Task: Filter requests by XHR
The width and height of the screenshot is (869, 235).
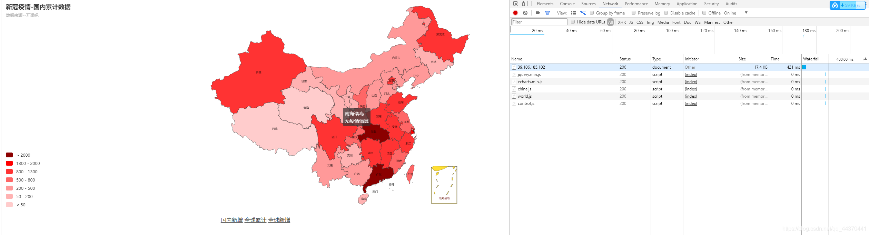Action: click(x=622, y=22)
